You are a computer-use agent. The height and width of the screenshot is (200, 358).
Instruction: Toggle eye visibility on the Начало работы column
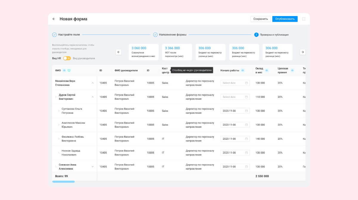tap(243, 70)
